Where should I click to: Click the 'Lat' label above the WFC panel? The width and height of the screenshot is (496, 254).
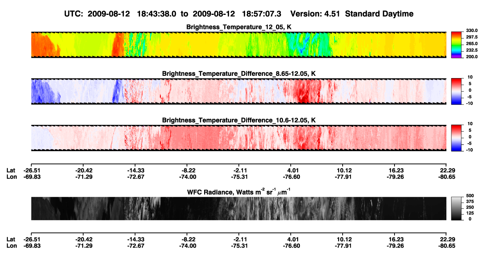tap(11, 170)
